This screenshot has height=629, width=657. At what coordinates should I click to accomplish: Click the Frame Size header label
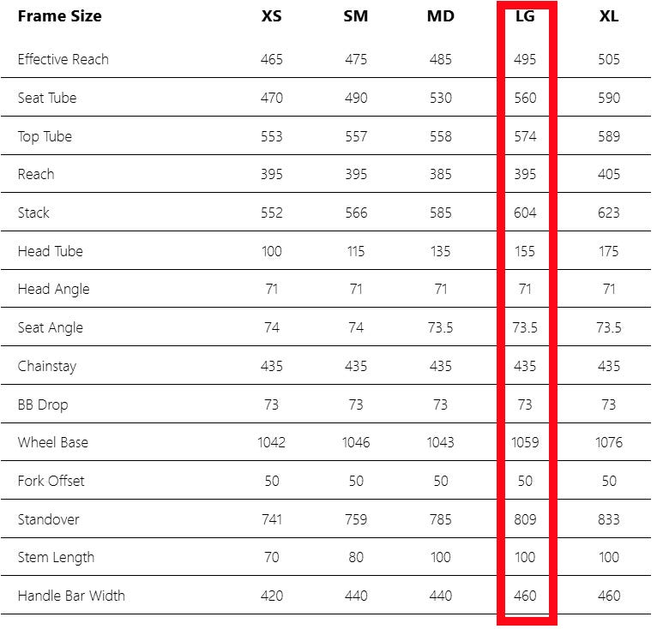click(59, 16)
